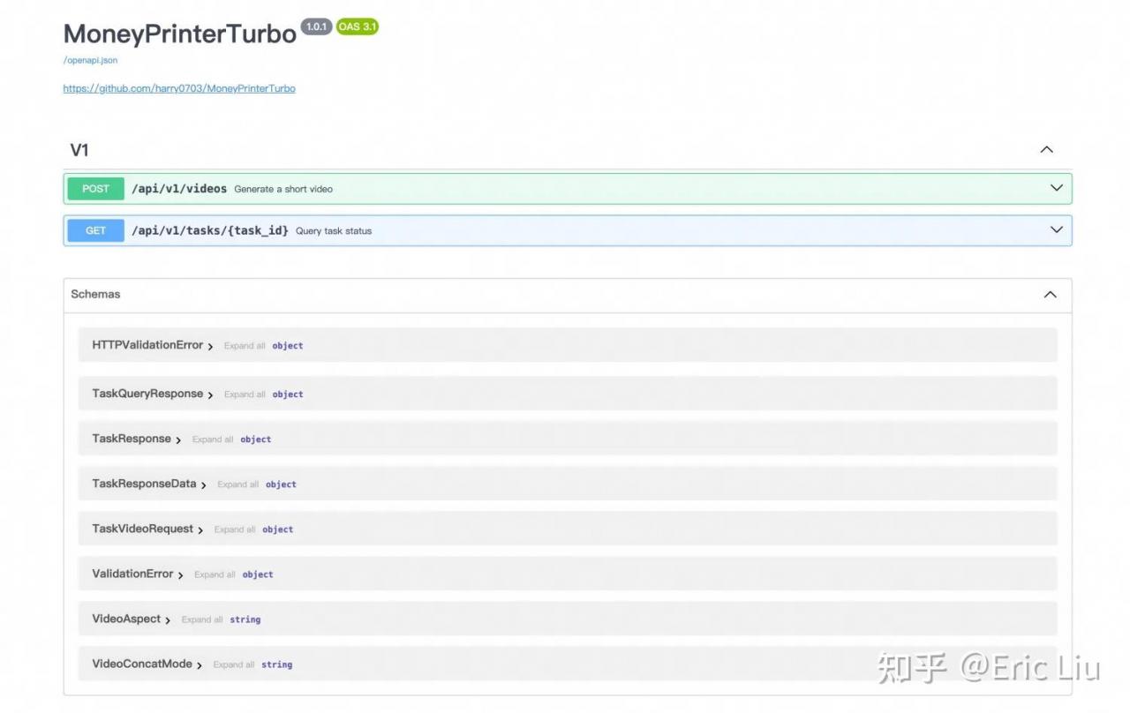The height and width of the screenshot is (713, 1130).
Task: Collapse the Schemas section chevron
Action: click(x=1050, y=295)
